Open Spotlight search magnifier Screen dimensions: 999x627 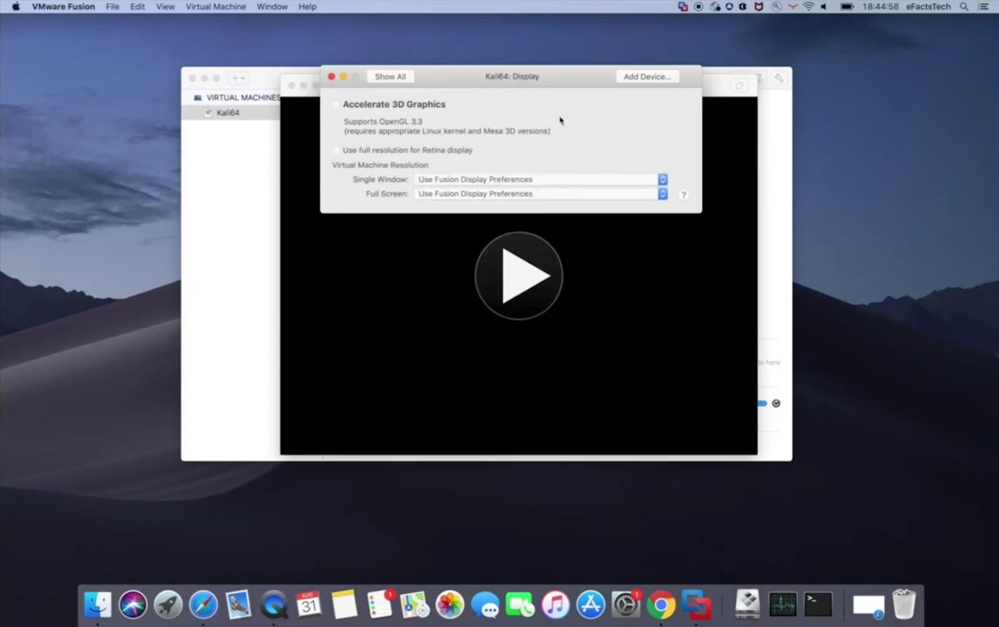[964, 6]
